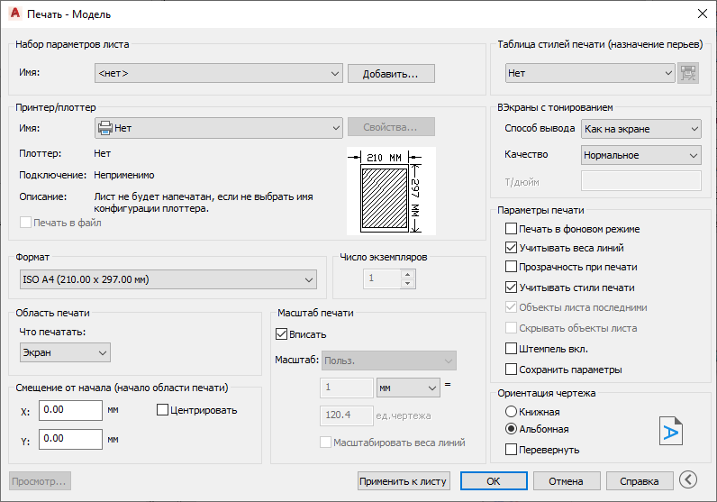Image resolution: width=717 pixels, height=502 pixels.
Task: Uncheck the Вписать checkbox
Action: point(281,334)
